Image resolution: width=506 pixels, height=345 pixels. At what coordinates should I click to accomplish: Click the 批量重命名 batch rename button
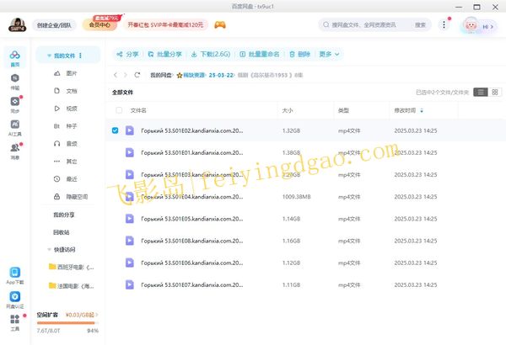260,54
